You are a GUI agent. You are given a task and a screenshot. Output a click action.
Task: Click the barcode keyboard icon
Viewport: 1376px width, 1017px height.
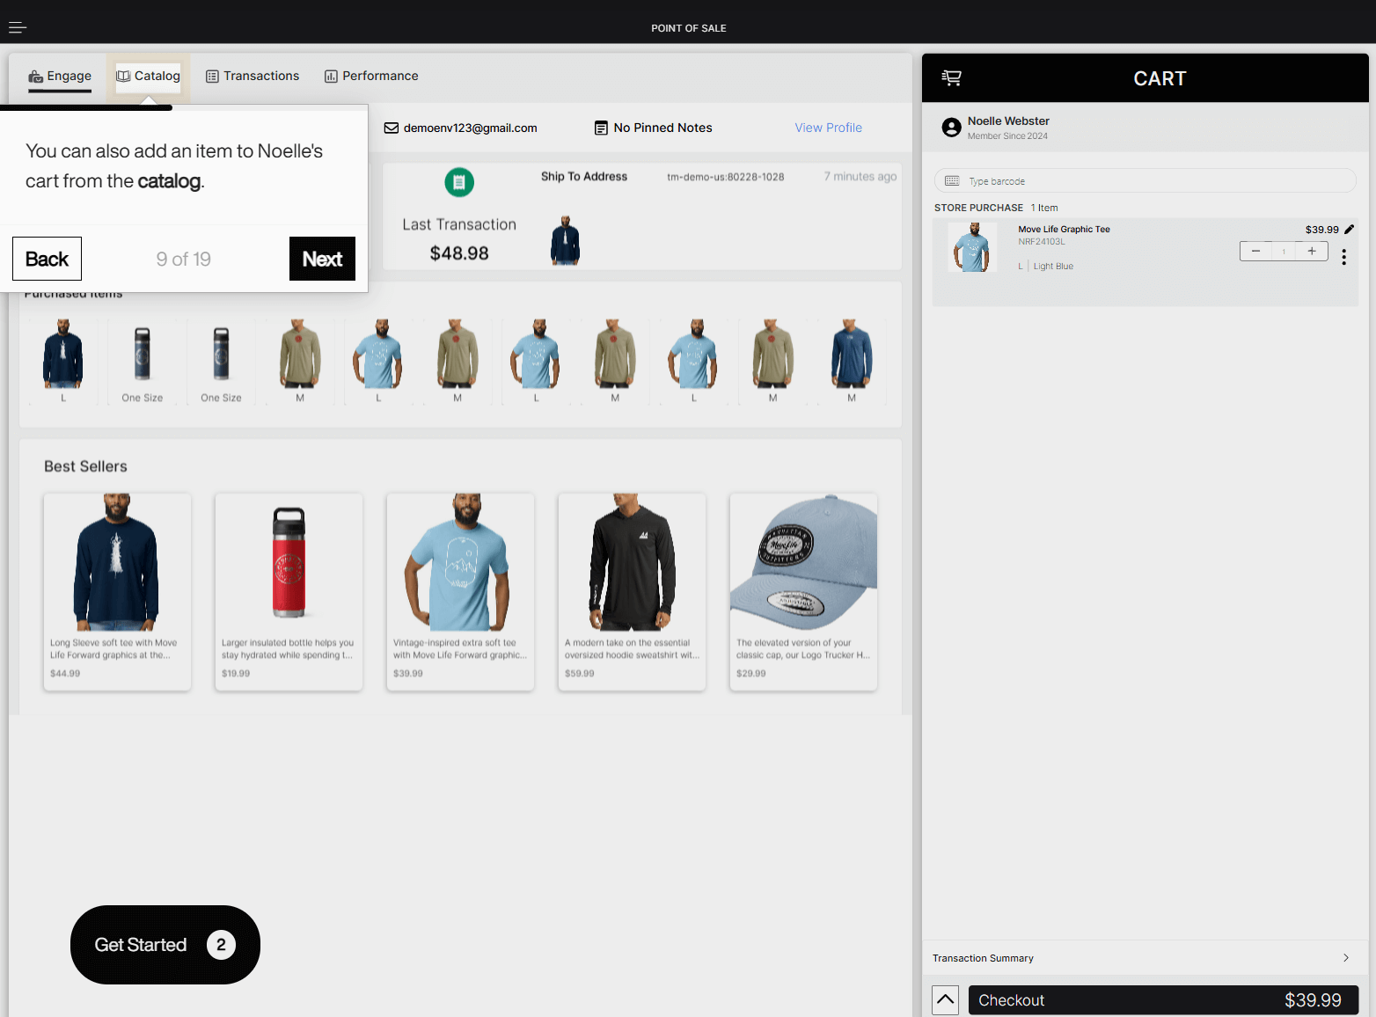952,181
